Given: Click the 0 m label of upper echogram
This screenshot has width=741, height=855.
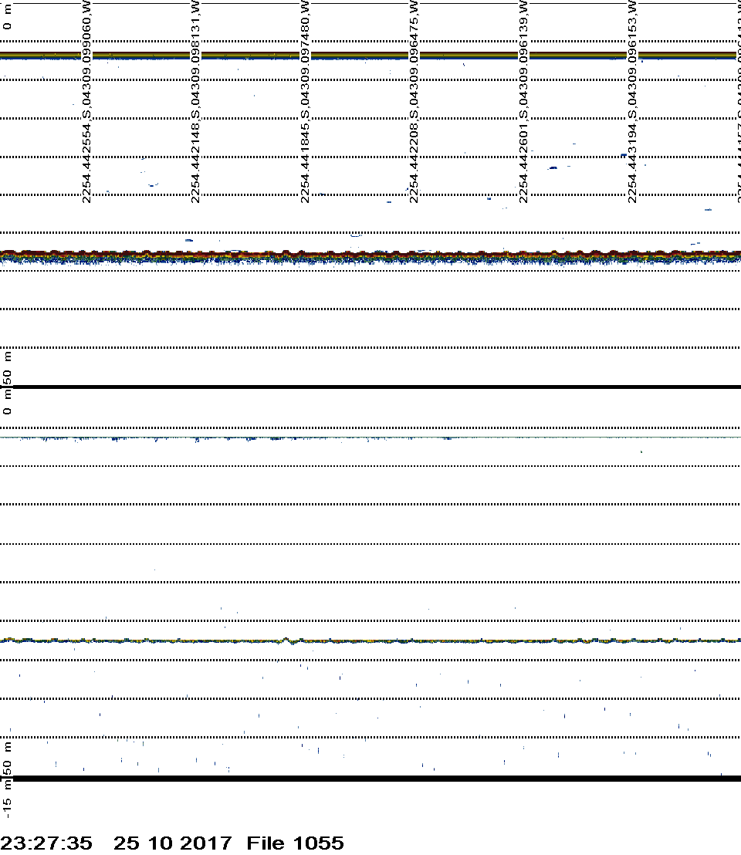Looking at the screenshot, I should [x=6, y=18].
